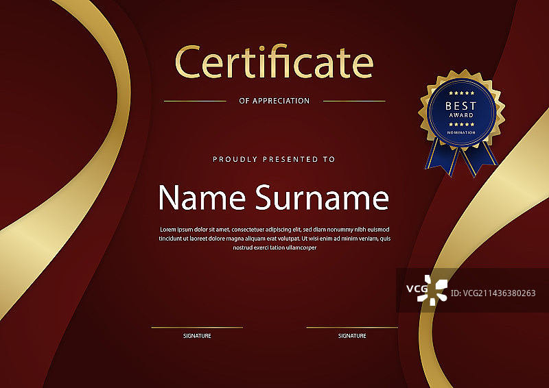Image resolution: width=549 pixels, height=388 pixels.
Task: Click the gold "Certificate" title text
Action: [274, 62]
